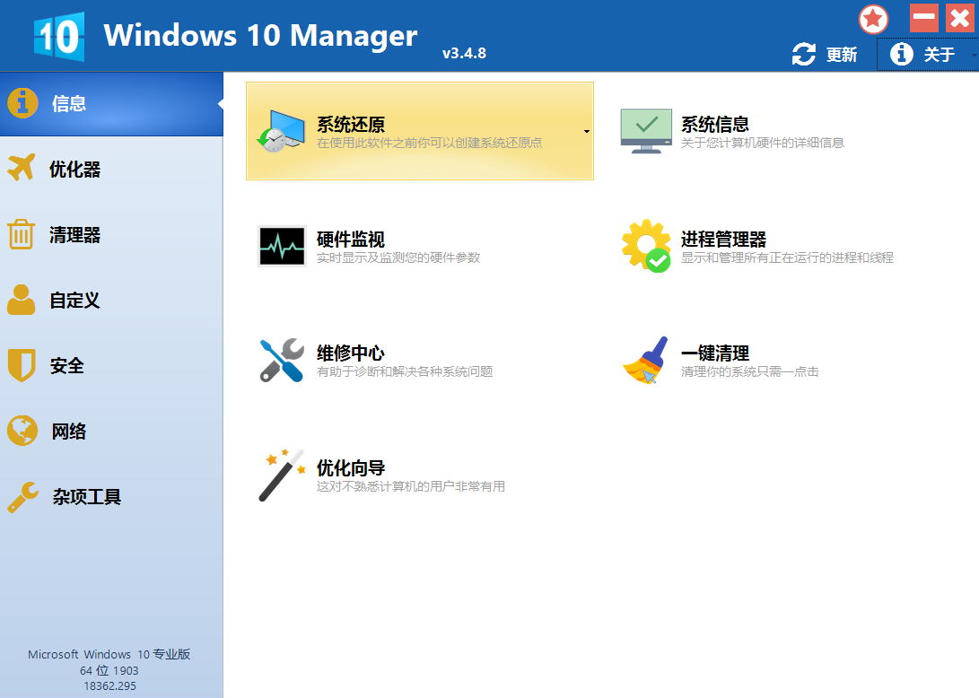The width and height of the screenshot is (979, 698).
Task: Click description 有助于诊断和解决各种系统问题
Action: click(x=405, y=371)
